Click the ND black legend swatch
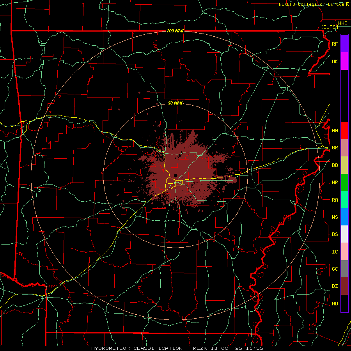 tap(344, 303)
